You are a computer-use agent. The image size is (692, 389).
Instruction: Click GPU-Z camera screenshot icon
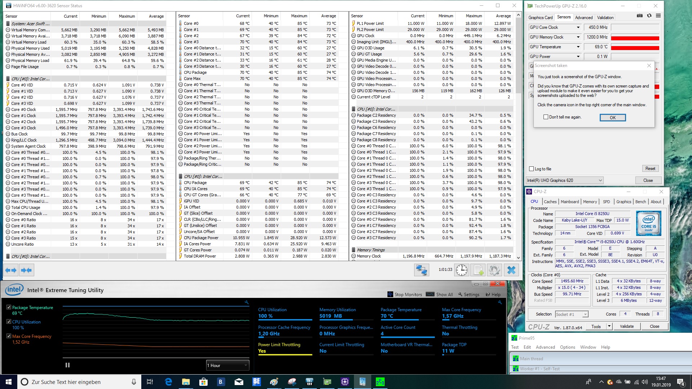[640, 16]
